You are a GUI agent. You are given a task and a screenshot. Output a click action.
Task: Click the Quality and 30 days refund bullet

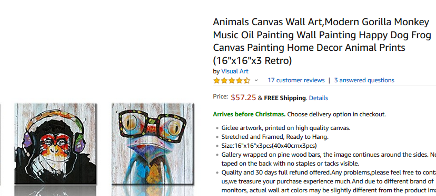329,181
